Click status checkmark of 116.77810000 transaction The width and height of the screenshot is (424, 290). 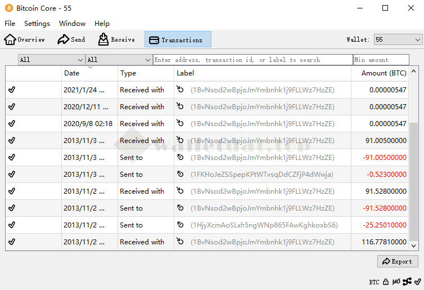click(x=12, y=242)
